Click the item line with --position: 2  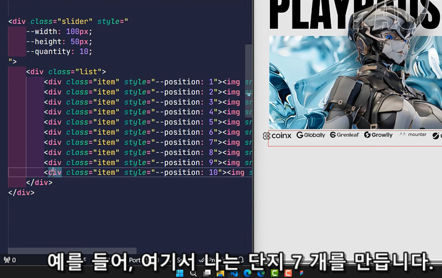(x=148, y=92)
